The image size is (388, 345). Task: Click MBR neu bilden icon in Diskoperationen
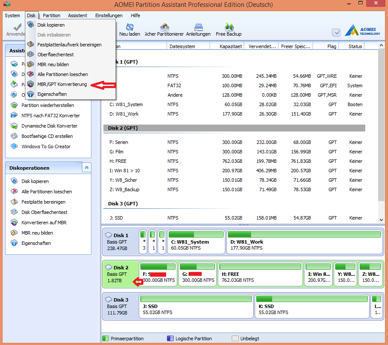point(14,233)
